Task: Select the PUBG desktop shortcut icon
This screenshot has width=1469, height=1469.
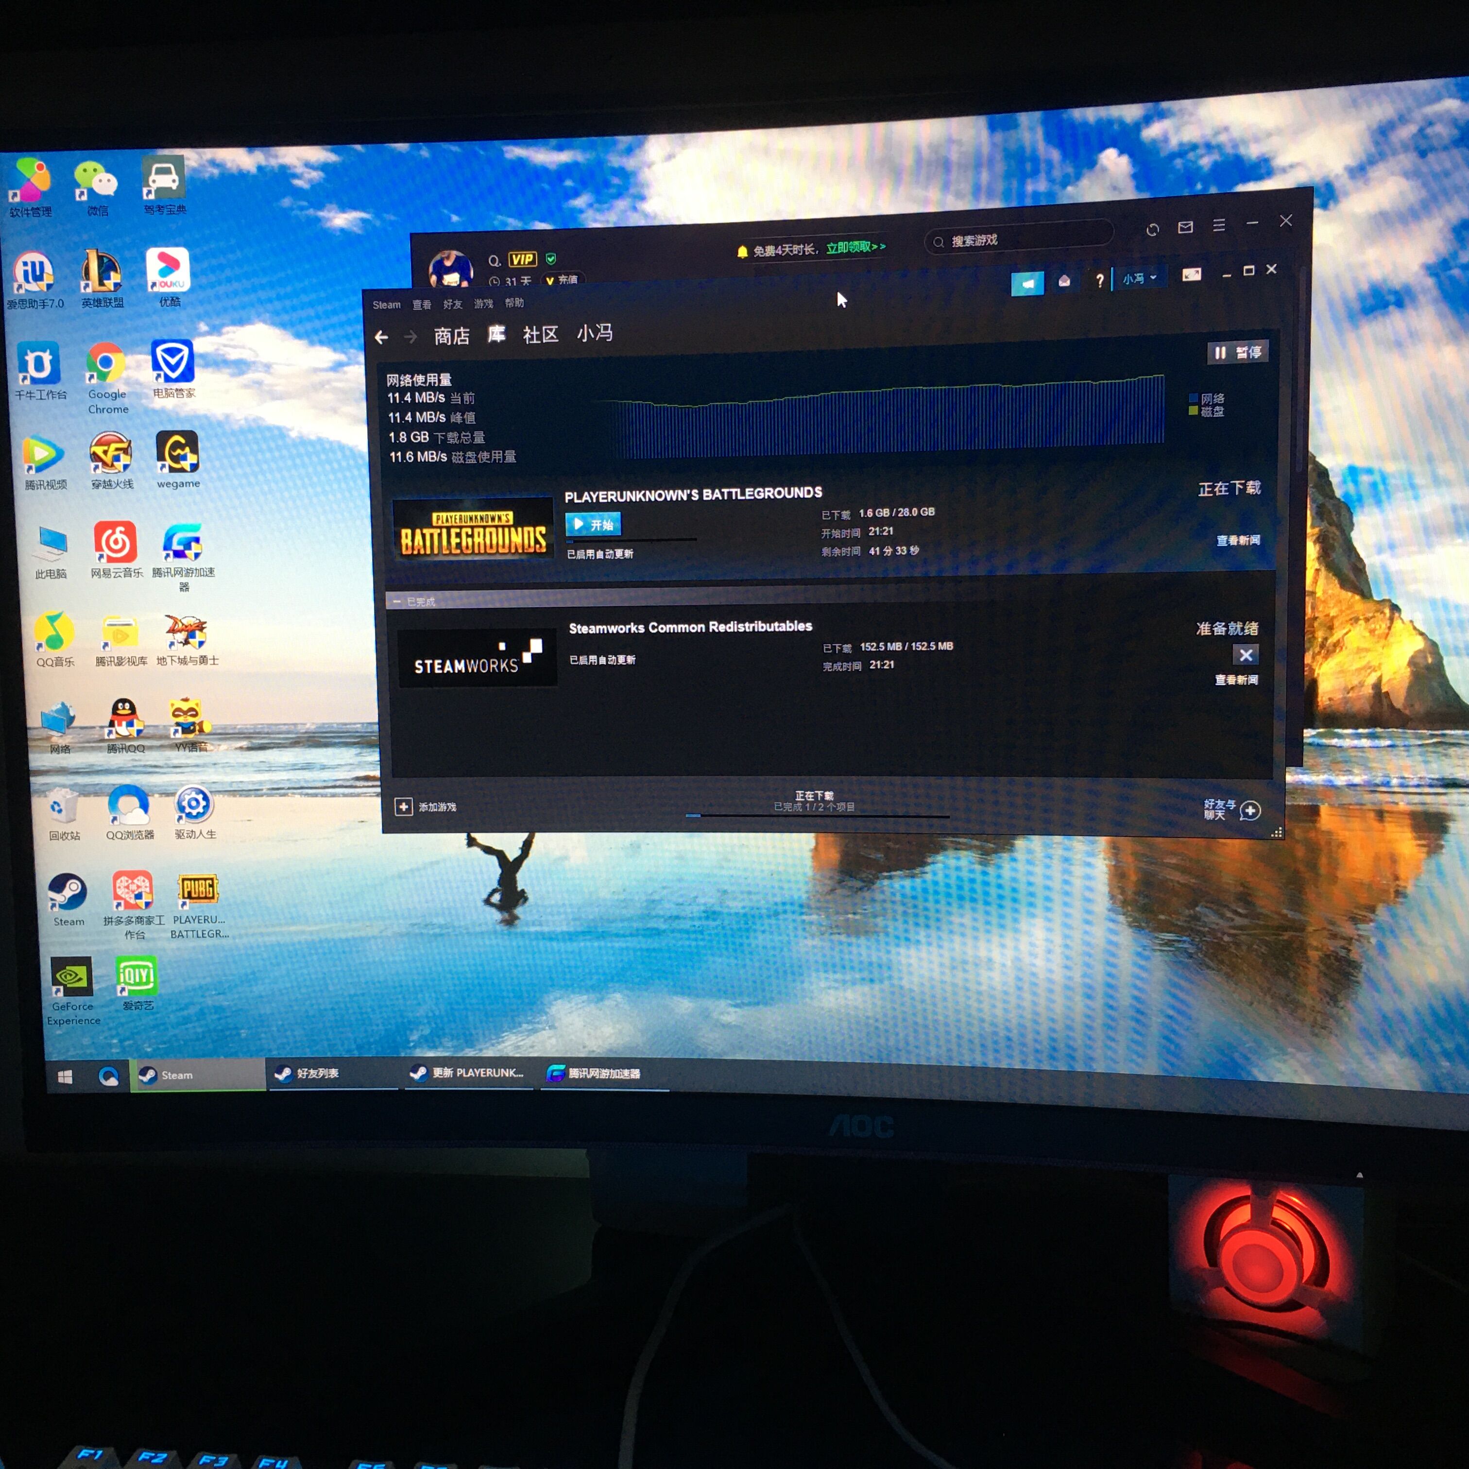Action: click(x=198, y=889)
